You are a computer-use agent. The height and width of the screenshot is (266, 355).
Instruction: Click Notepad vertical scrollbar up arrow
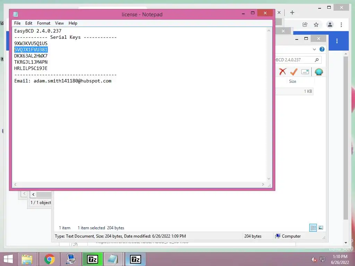tap(269, 30)
